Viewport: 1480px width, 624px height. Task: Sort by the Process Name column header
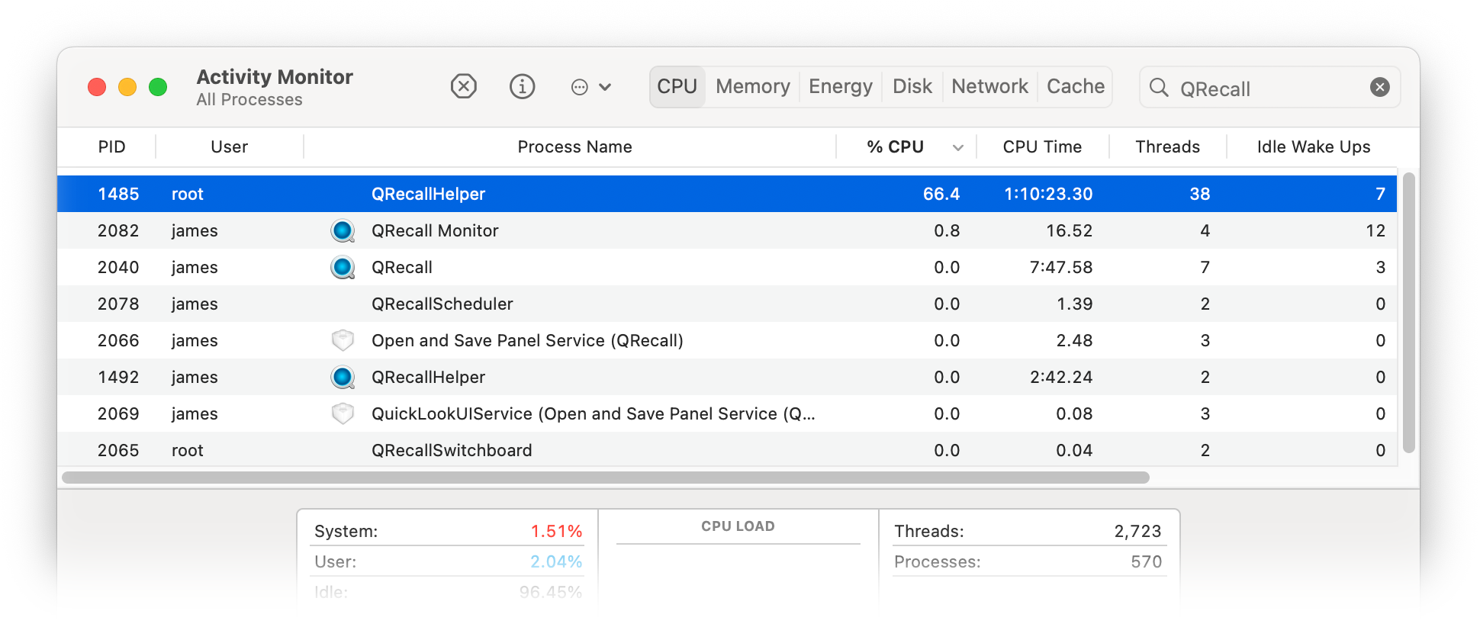pyautogui.click(x=574, y=146)
